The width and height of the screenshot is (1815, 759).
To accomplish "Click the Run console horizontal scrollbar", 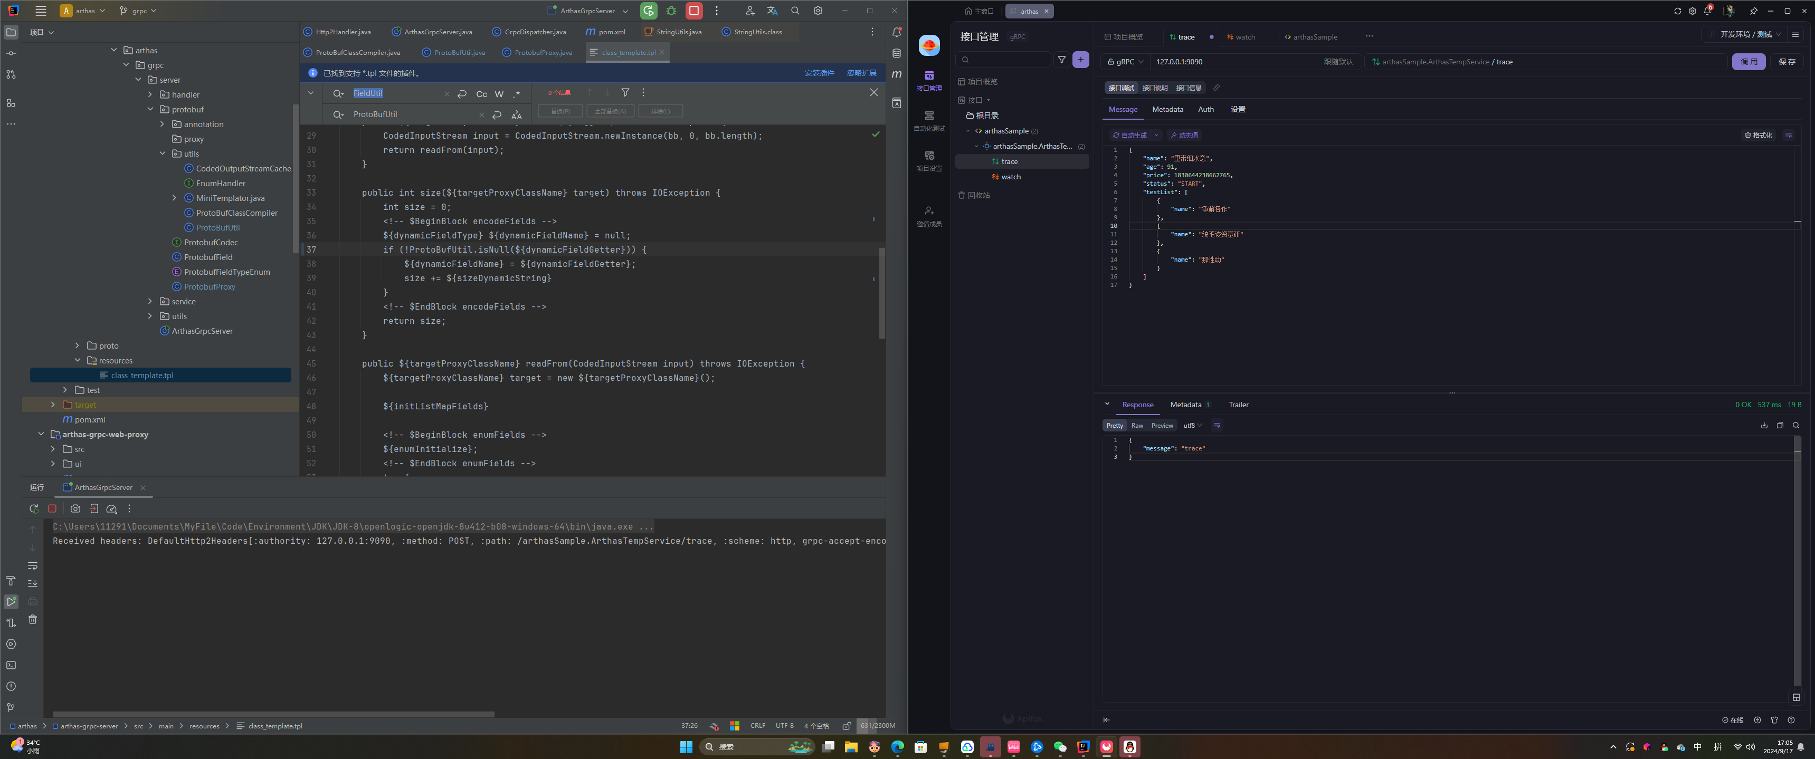I will click(273, 714).
